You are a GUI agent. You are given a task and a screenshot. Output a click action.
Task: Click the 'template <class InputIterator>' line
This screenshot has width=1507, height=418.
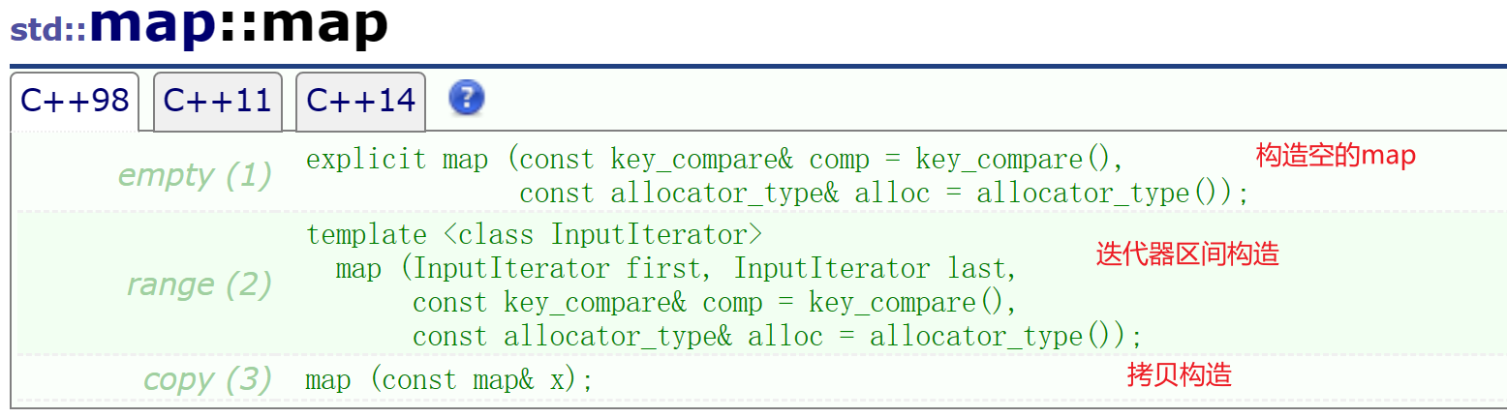535,234
